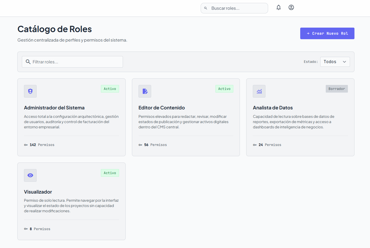
Task: Click the 24 Permisos count
Action: click(x=270, y=145)
